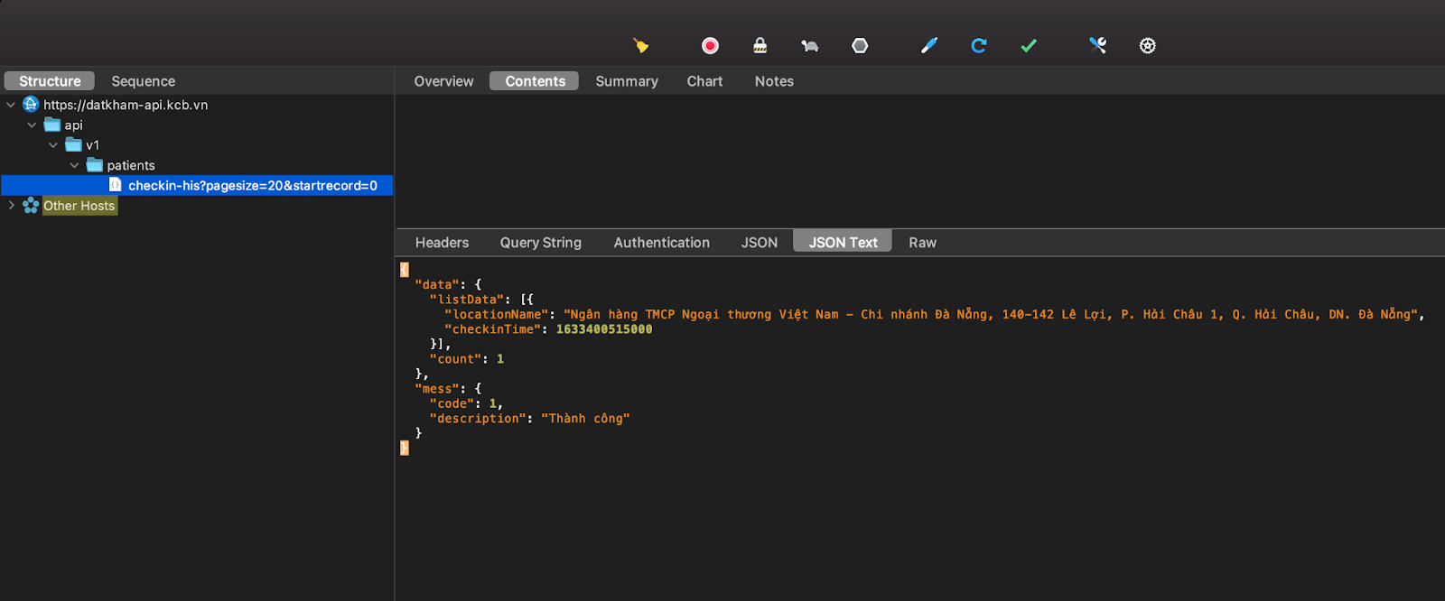Screen dimensions: 1445x601
Task: Click the highlighted opening brace of JSON
Action: [x=404, y=270]
